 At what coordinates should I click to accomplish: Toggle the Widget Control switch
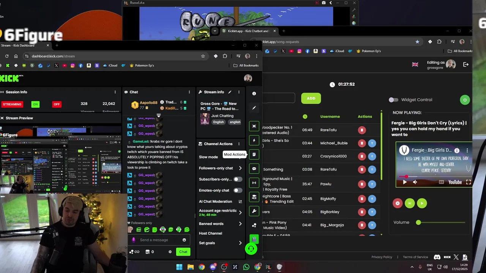[393, 100]
